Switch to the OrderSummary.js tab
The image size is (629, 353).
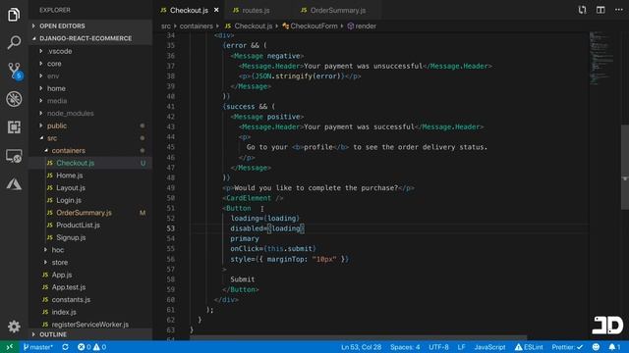coord(338,10)
